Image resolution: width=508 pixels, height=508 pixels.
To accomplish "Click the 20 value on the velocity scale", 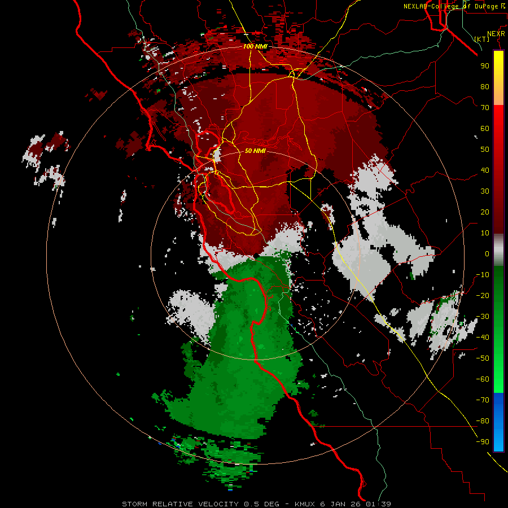I will [485, 212].
